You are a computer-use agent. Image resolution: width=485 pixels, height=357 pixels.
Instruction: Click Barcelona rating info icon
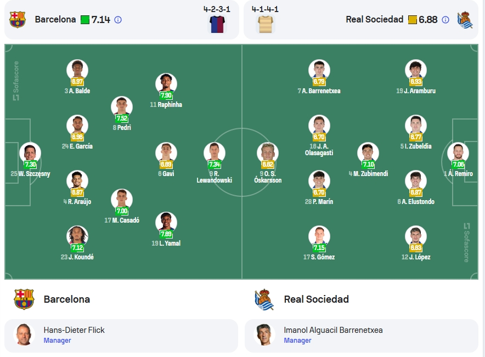[x=118, y=20]
